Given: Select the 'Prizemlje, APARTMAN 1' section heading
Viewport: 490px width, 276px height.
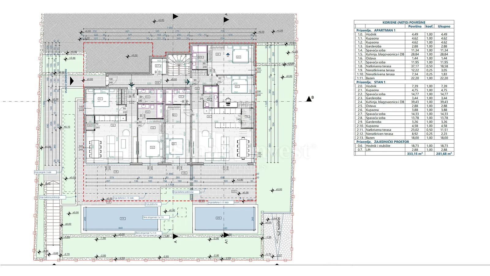Looking at the screenshot, I should [x=376, y=30].
